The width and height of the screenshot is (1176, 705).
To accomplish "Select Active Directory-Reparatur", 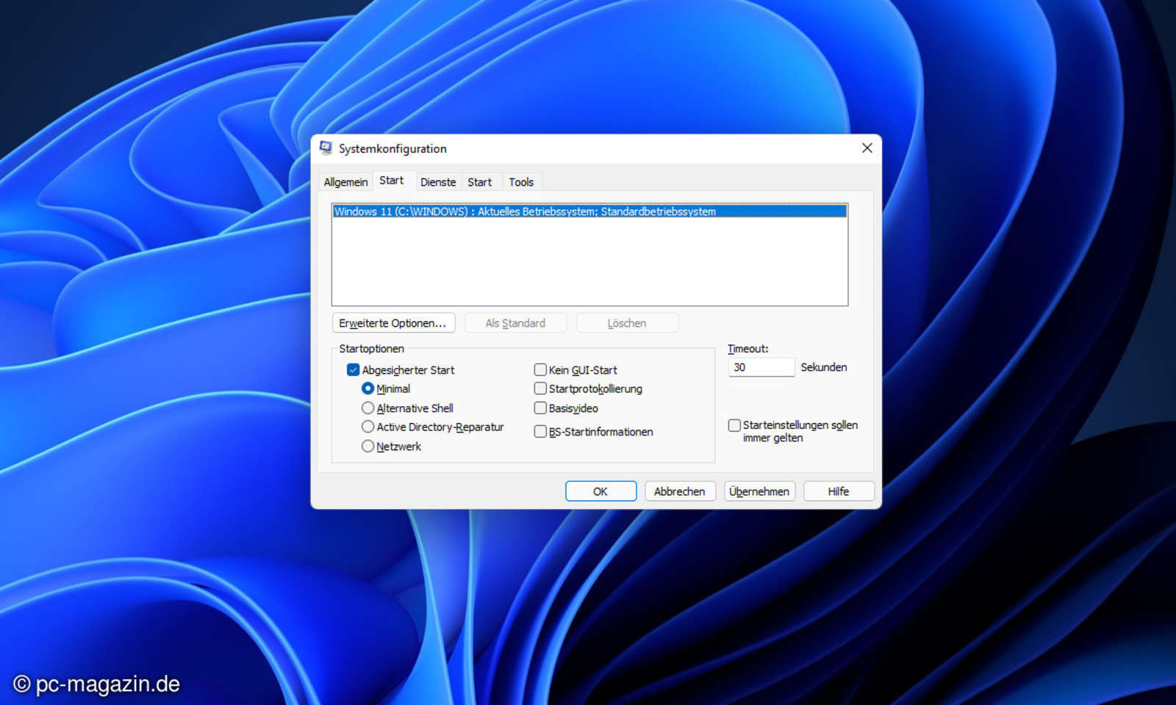I will (x=367, y=427).
